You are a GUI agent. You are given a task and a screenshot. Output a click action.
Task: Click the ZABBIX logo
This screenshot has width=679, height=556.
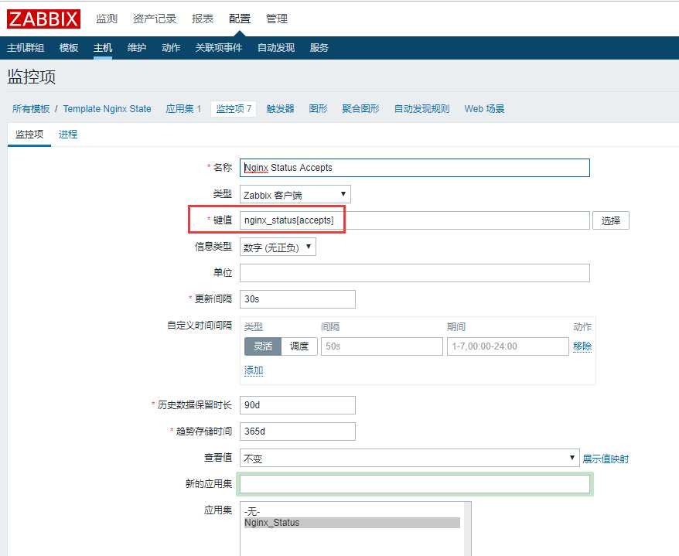click(x=43, y=19)
